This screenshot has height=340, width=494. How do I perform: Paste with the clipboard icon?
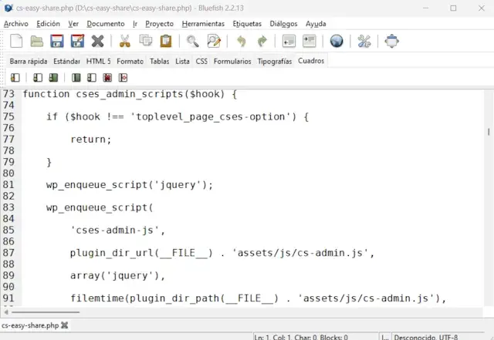[x=166, y=41]
